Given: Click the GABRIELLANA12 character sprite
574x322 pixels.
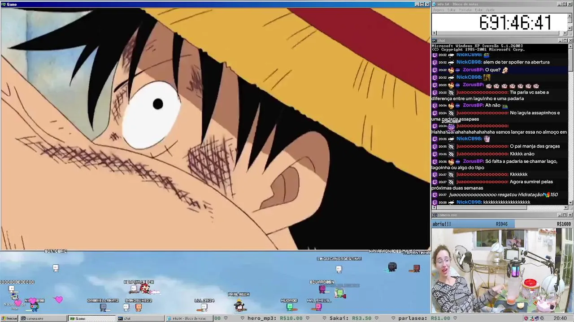Looking at the screenshot, I should click(x=103, y=307).
